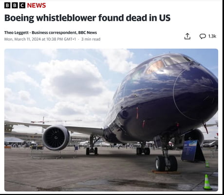Viewport: 224px width, 195px height.
Task: Click the share upload icon
Action: (187, 36)
